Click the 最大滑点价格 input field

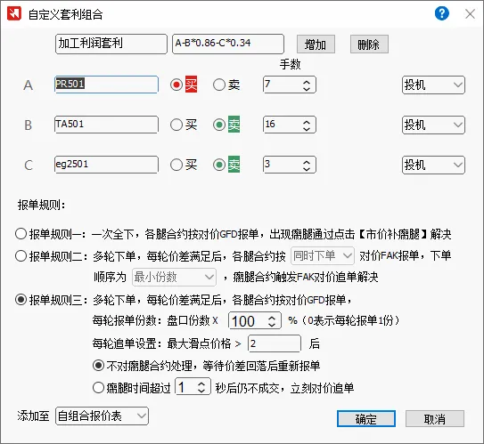coord(275,343)
